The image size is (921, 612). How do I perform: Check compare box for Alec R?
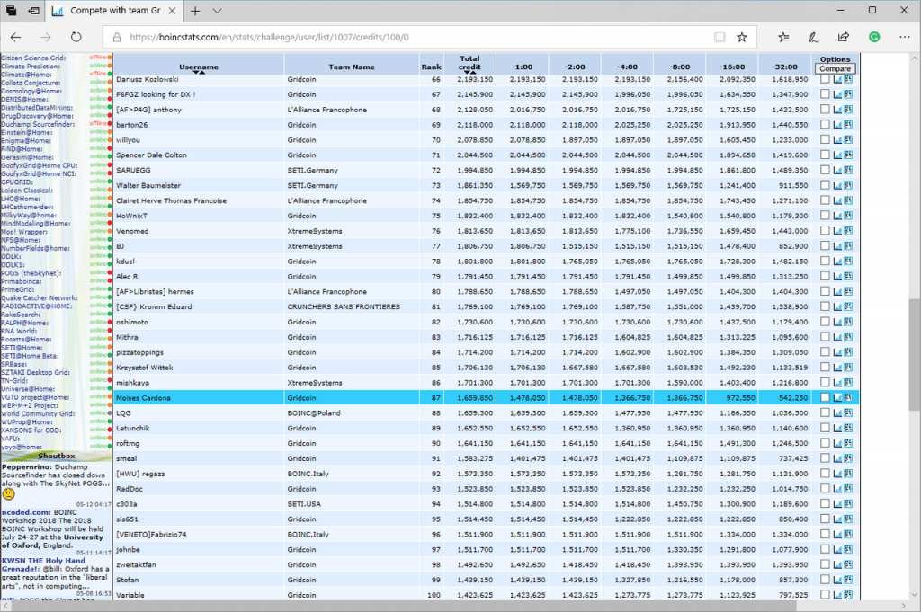click(825, 276)
